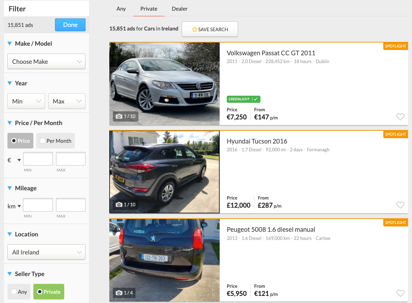Open the Year Min dropdown
This screenshot has width=412, height=303.
click(x=26, y=101)
